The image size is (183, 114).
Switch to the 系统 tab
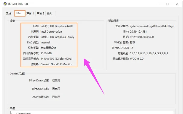pos(9,14)
